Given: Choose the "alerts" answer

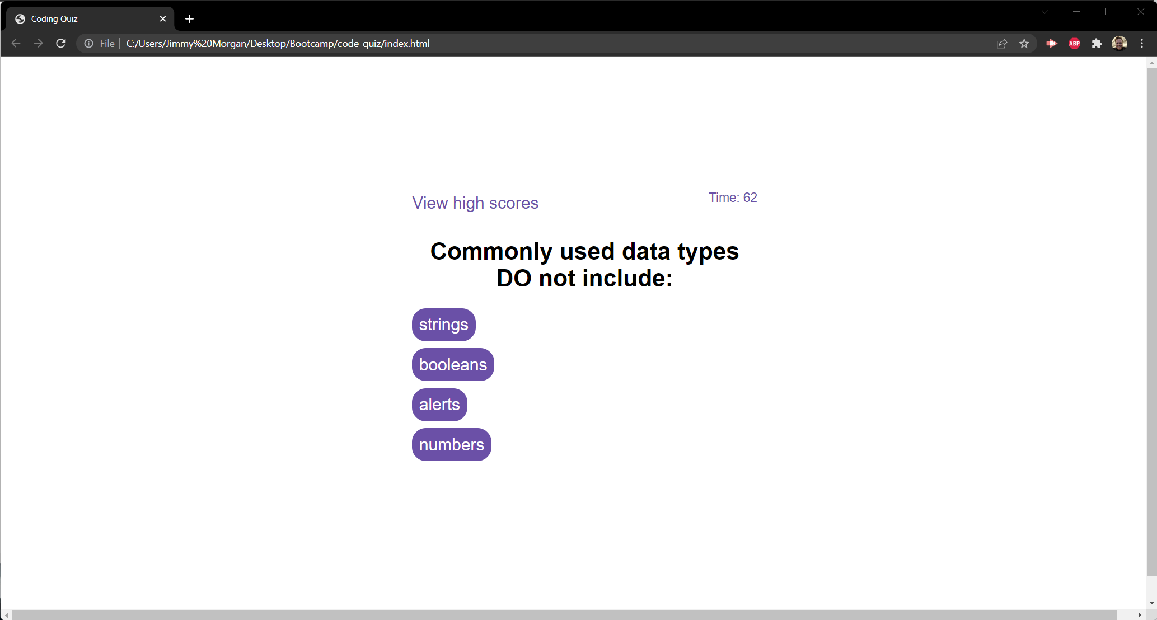Looking at the screenshot, I should pos(439,405).
